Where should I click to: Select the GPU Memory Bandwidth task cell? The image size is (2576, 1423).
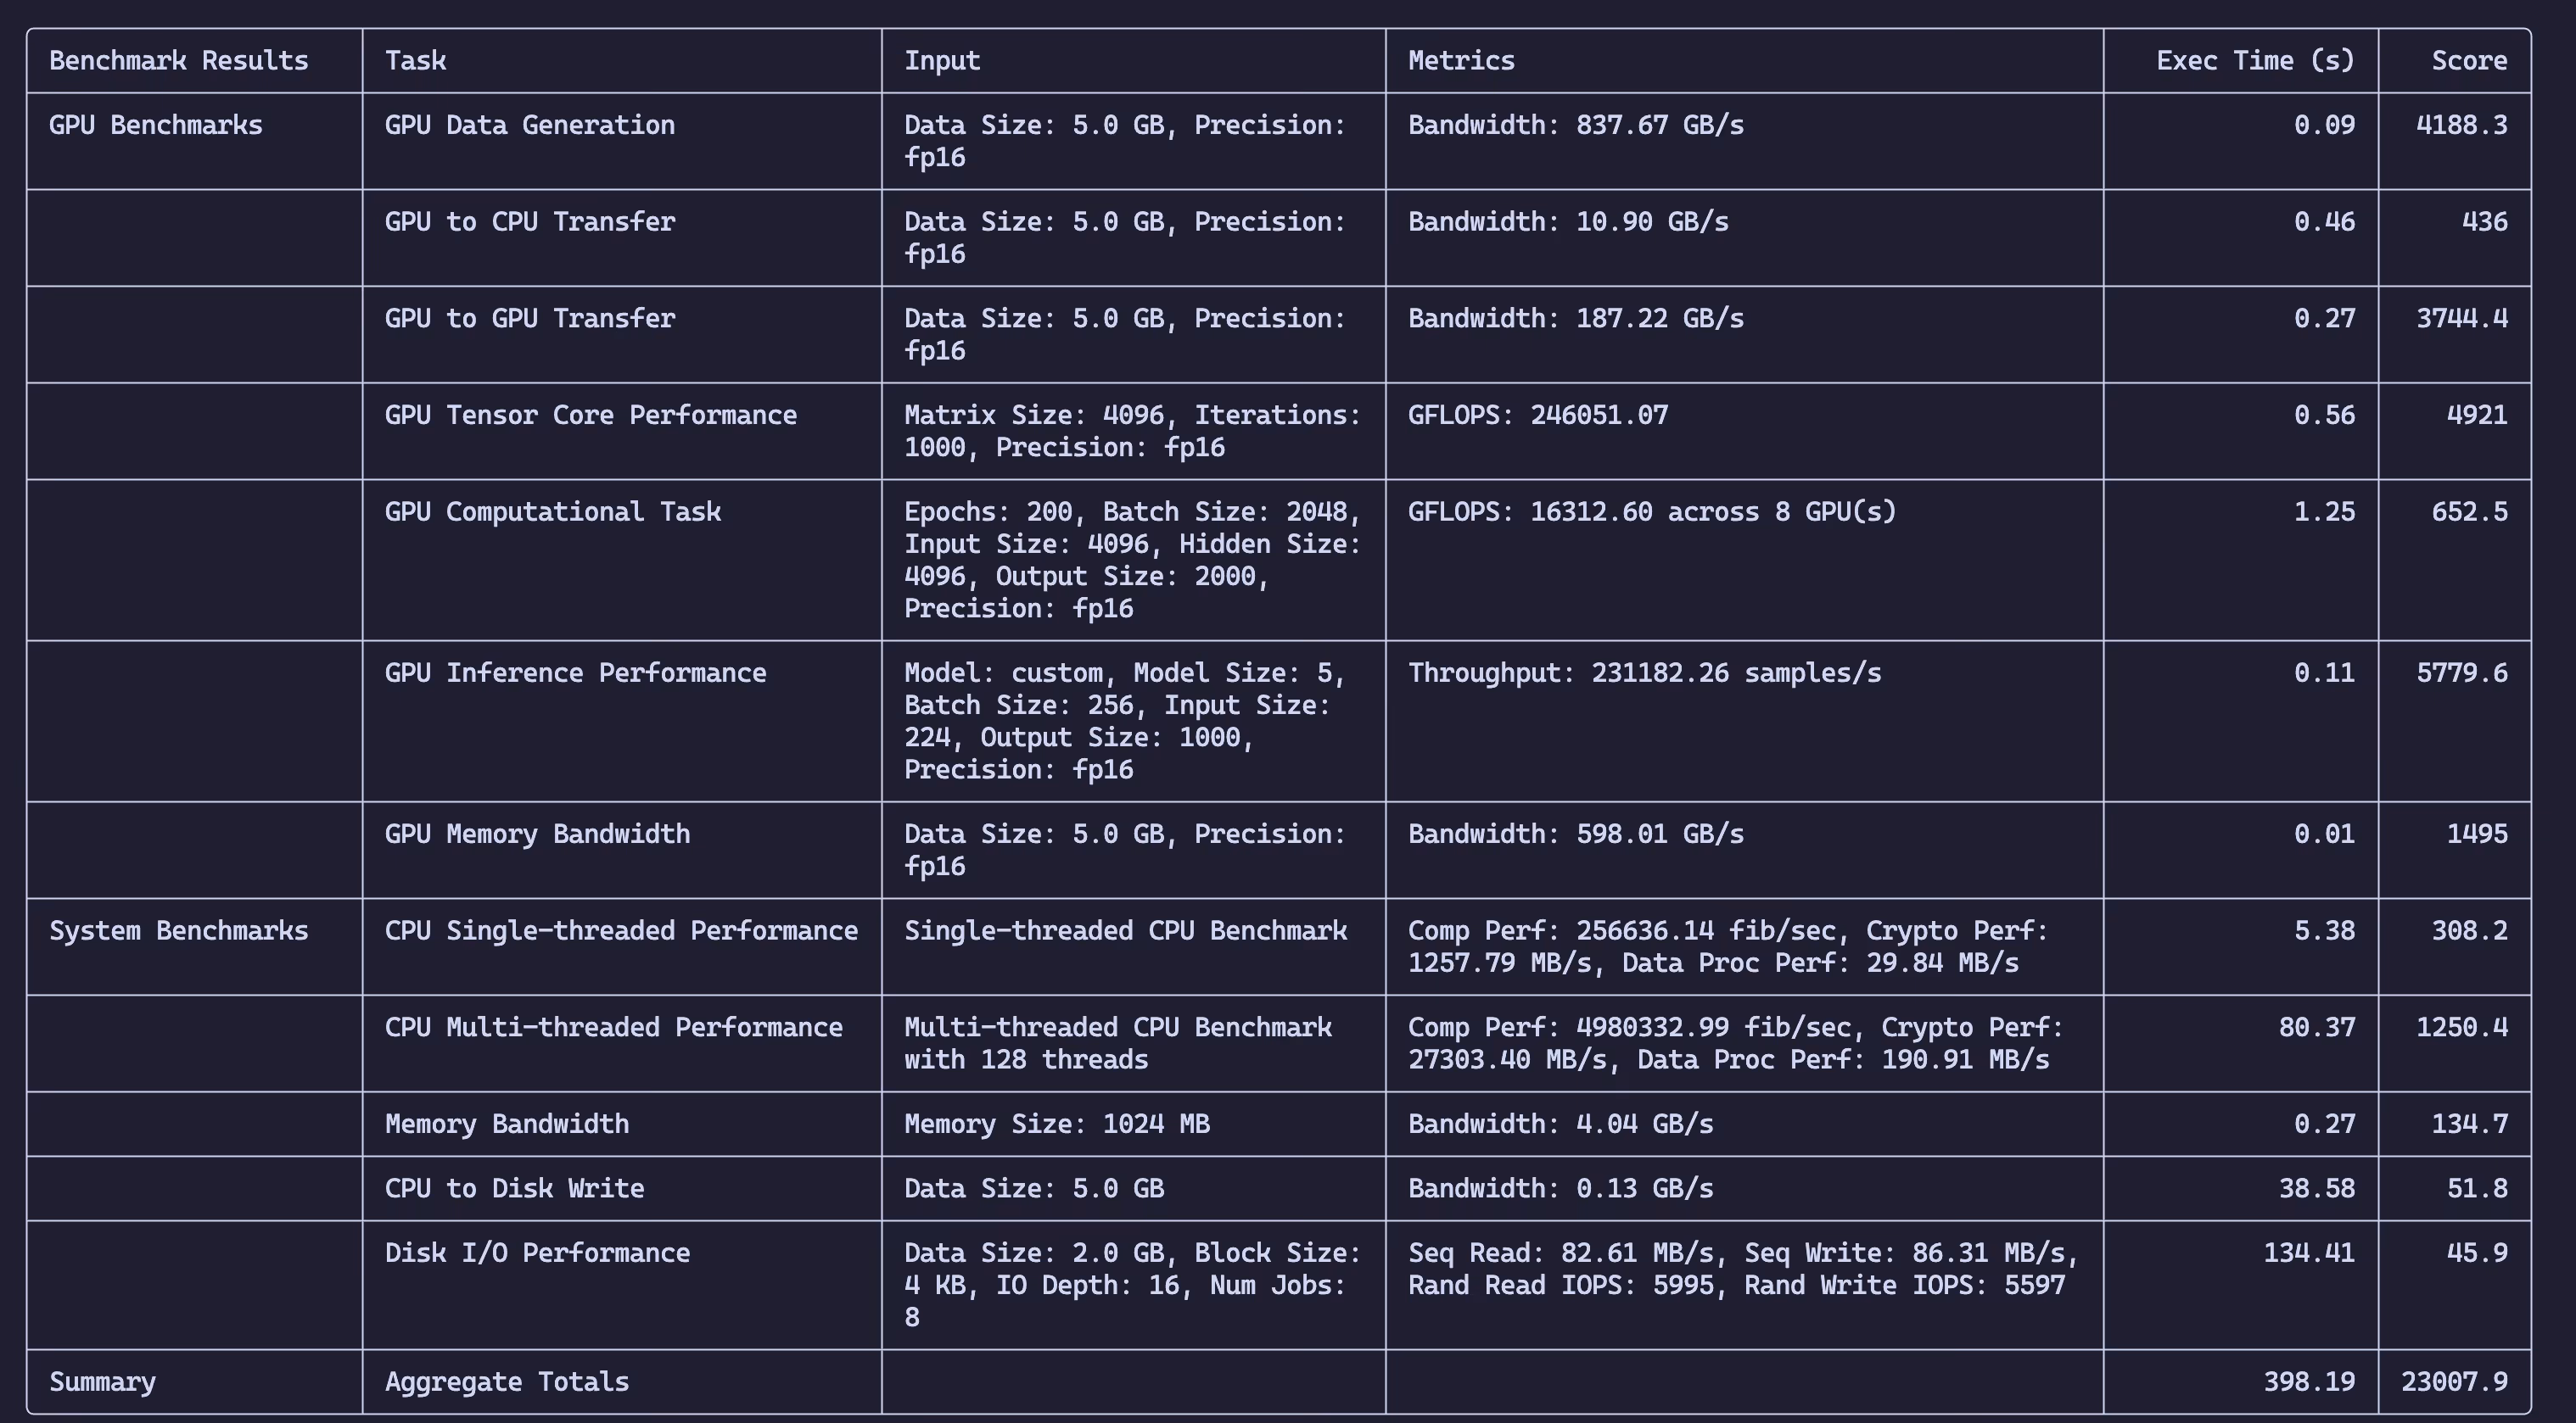point(537,834)
